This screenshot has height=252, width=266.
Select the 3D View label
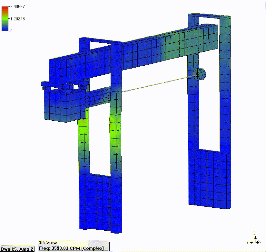(x=48, y=243)
